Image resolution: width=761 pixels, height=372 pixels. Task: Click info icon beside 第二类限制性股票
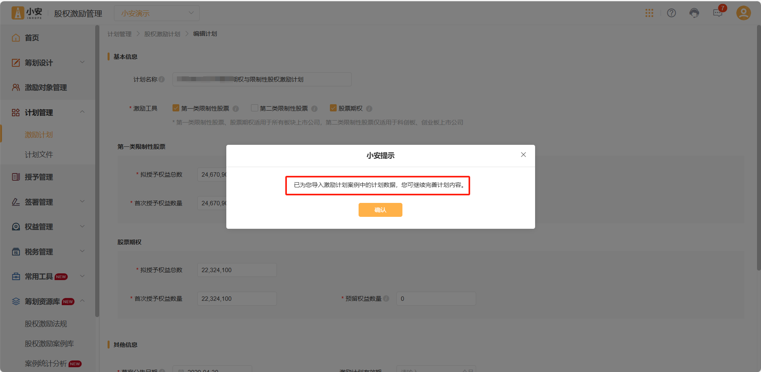pos(315,109)
